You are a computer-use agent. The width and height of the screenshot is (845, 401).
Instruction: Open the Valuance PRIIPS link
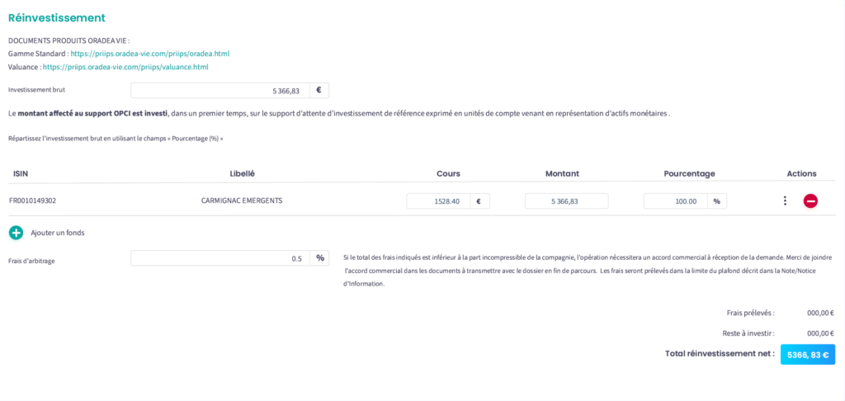(x=125, y=67)
